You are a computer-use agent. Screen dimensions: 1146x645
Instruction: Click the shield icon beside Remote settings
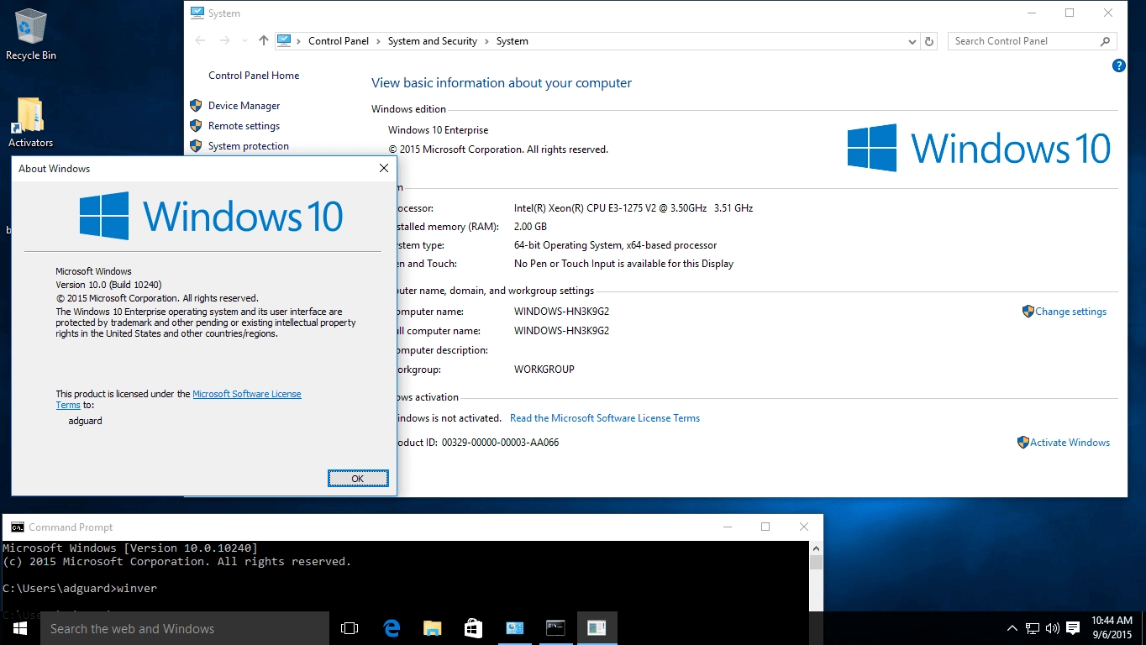196,126
